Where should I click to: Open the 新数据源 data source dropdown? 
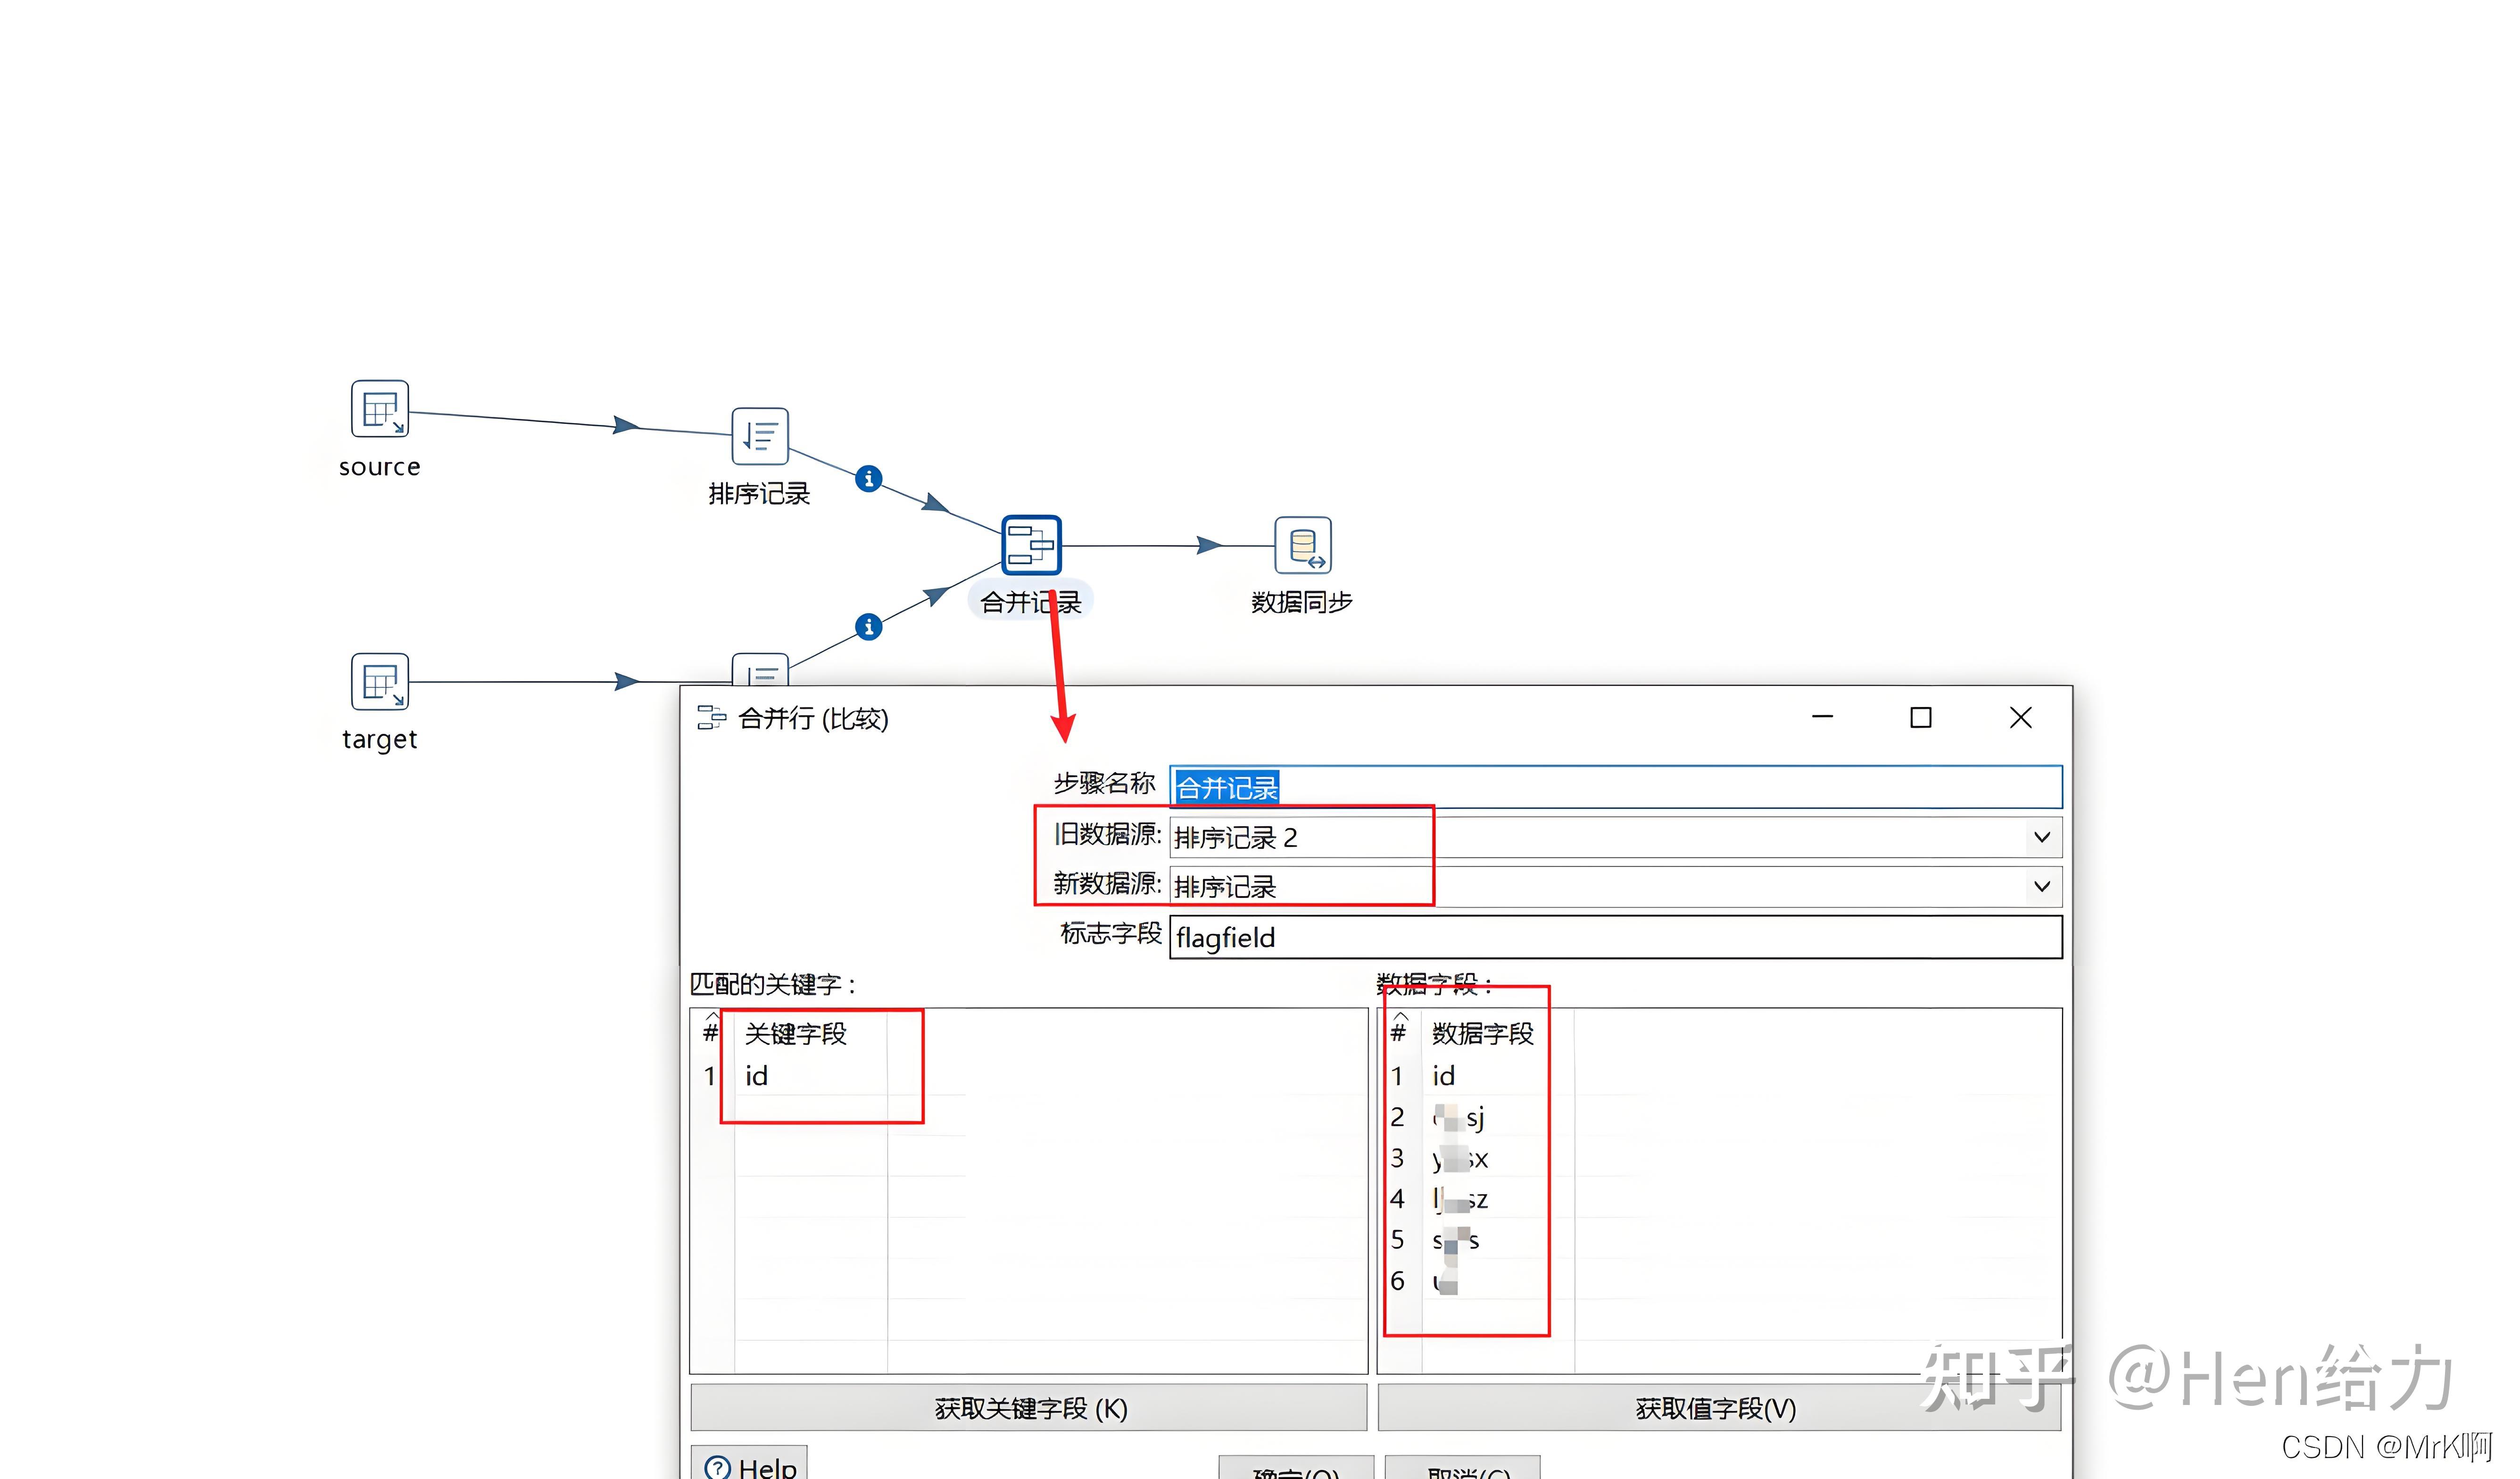[x=2041, y=886]
